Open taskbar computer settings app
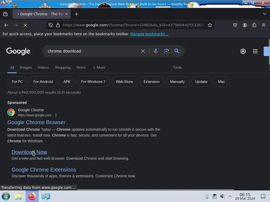The image size is (270, 202). pos(46,196)
